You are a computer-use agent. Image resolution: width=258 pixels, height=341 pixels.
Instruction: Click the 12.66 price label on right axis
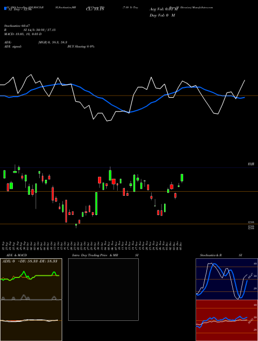click(251, 222)
